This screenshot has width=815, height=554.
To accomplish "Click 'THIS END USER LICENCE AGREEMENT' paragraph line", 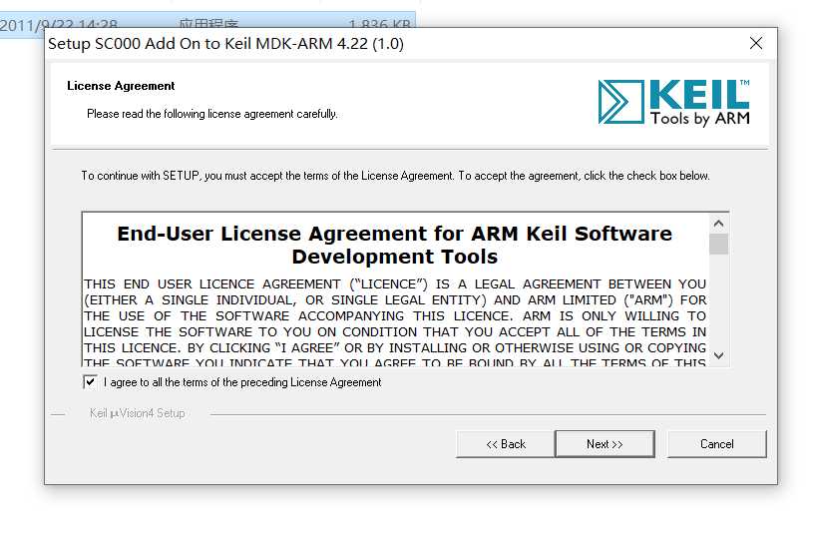I will 394,284.
